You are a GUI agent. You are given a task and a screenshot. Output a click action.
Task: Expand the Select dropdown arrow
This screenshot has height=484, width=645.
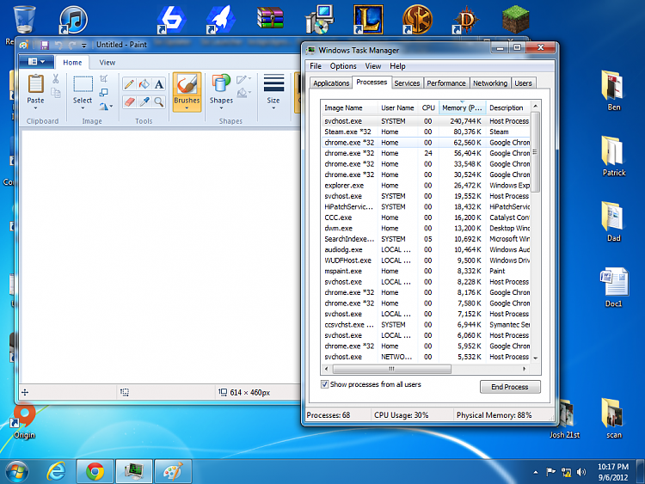tap(83, 108)
